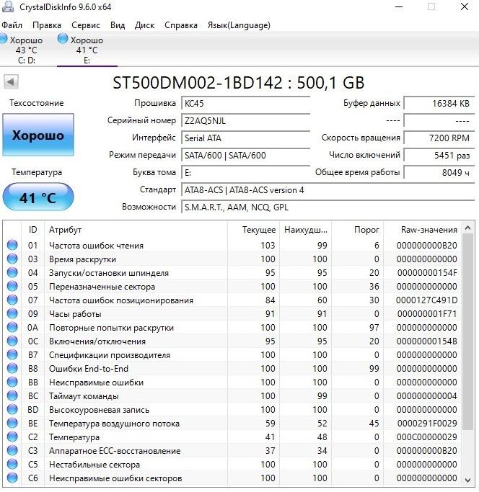The width and height of the screenshot is (479, 492).
Task: Click the CrystalDiskInfo app icon in title bar
Action: click(7, 6)
